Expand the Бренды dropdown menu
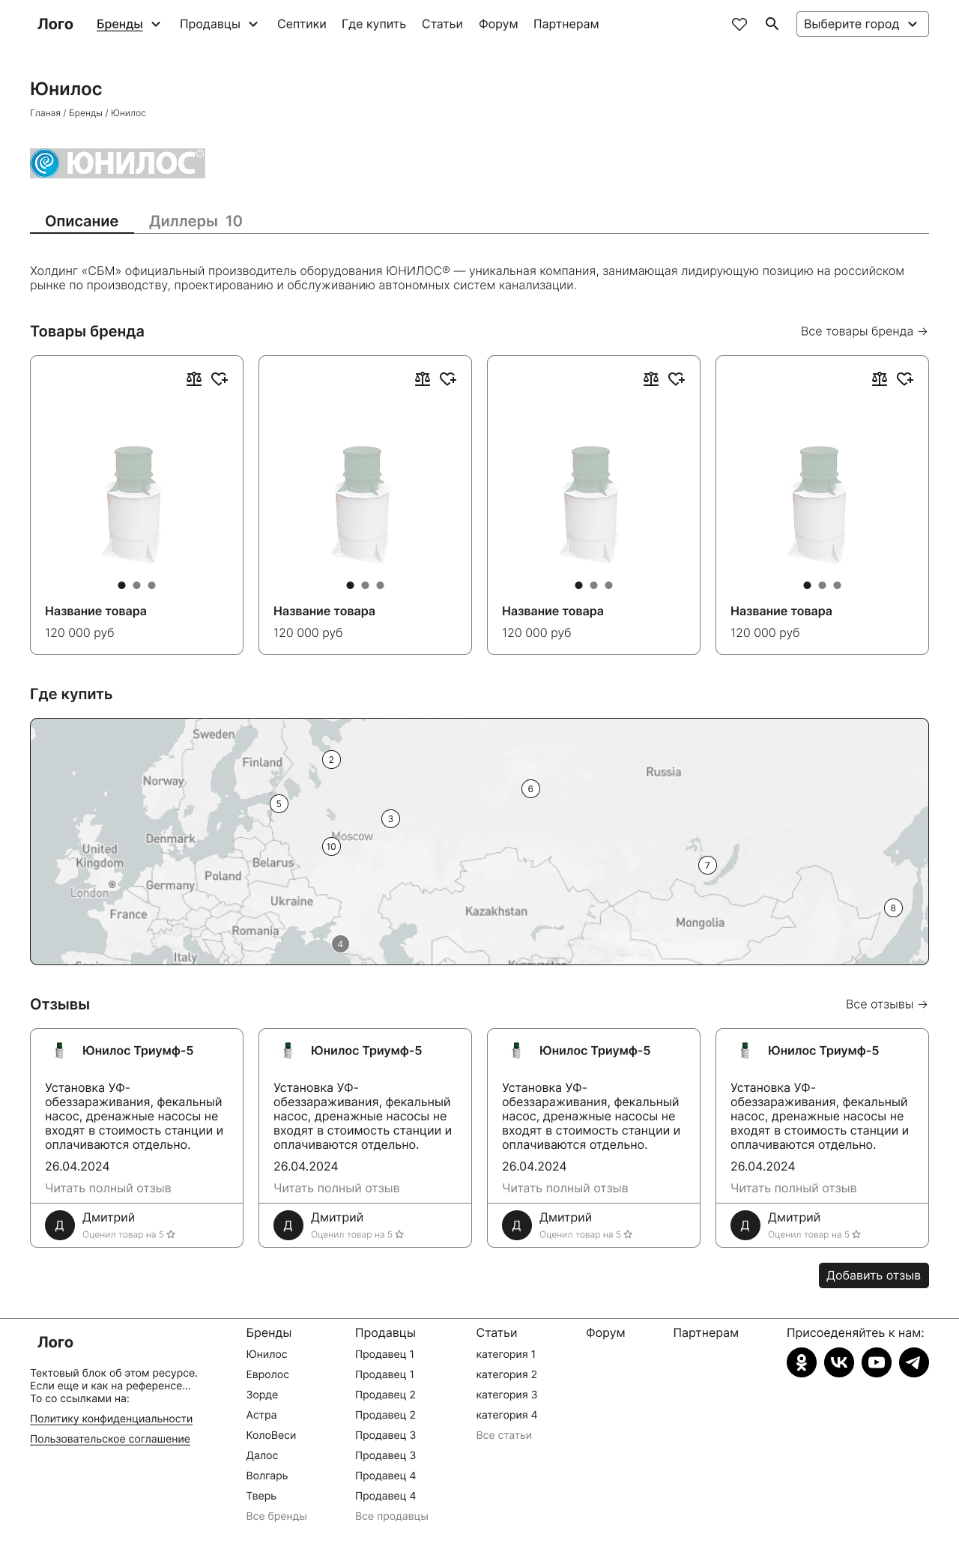Image resolution: width=959 pixels, height=1552 pixels. 129,24
